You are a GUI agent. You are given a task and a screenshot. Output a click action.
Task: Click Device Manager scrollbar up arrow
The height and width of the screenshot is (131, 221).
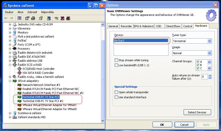click(103, 25)
